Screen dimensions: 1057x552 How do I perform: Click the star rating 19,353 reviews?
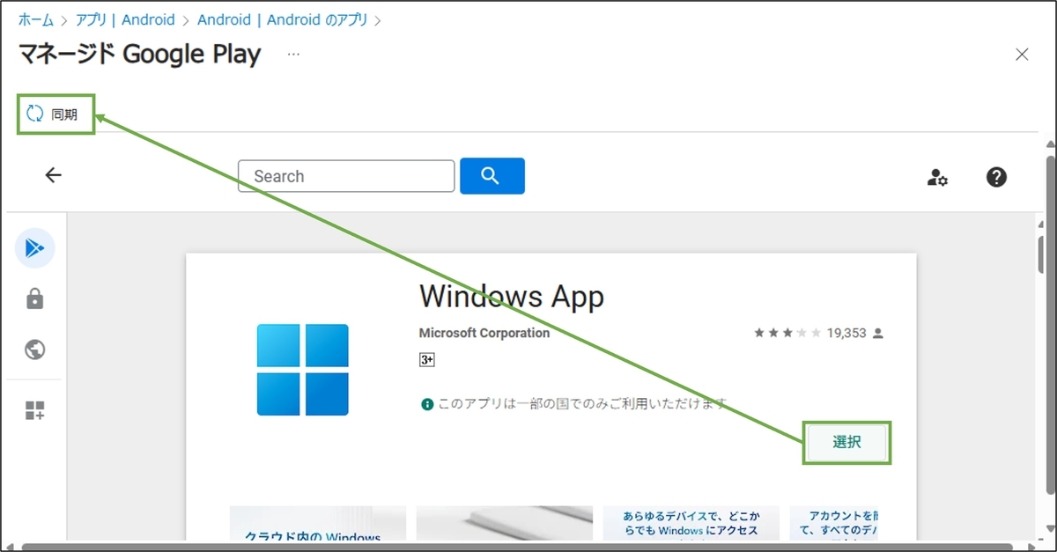(818, 334)
